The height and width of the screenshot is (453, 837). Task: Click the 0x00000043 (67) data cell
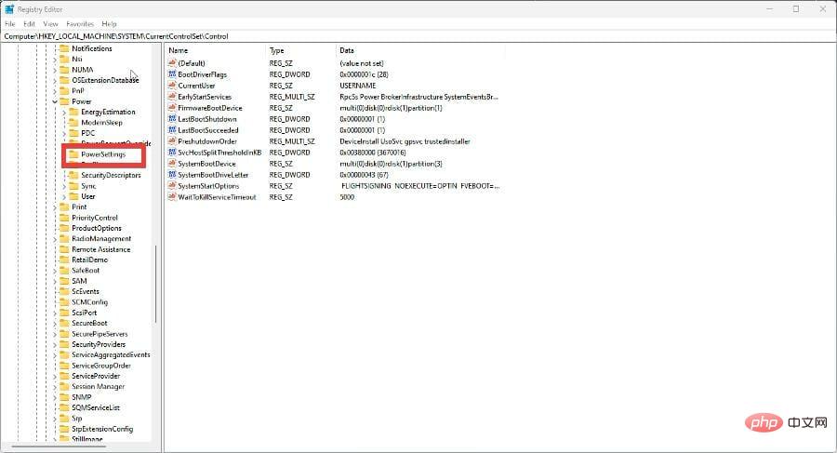pyautogui.click(x=364, y=175)
